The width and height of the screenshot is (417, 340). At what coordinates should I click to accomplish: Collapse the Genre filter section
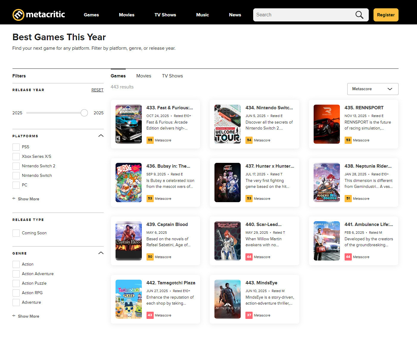pos(101,253)
